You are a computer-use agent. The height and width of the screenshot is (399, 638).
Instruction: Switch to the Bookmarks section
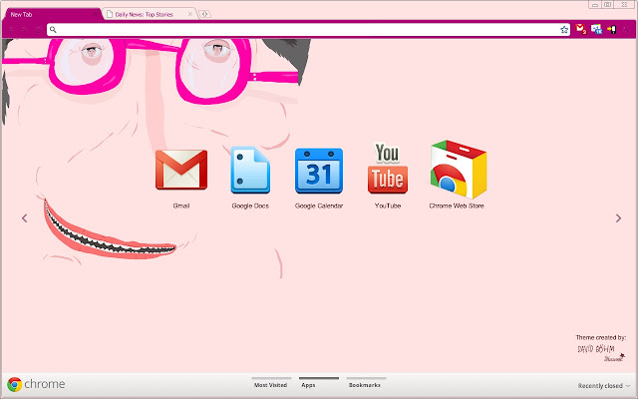[365, 383]
